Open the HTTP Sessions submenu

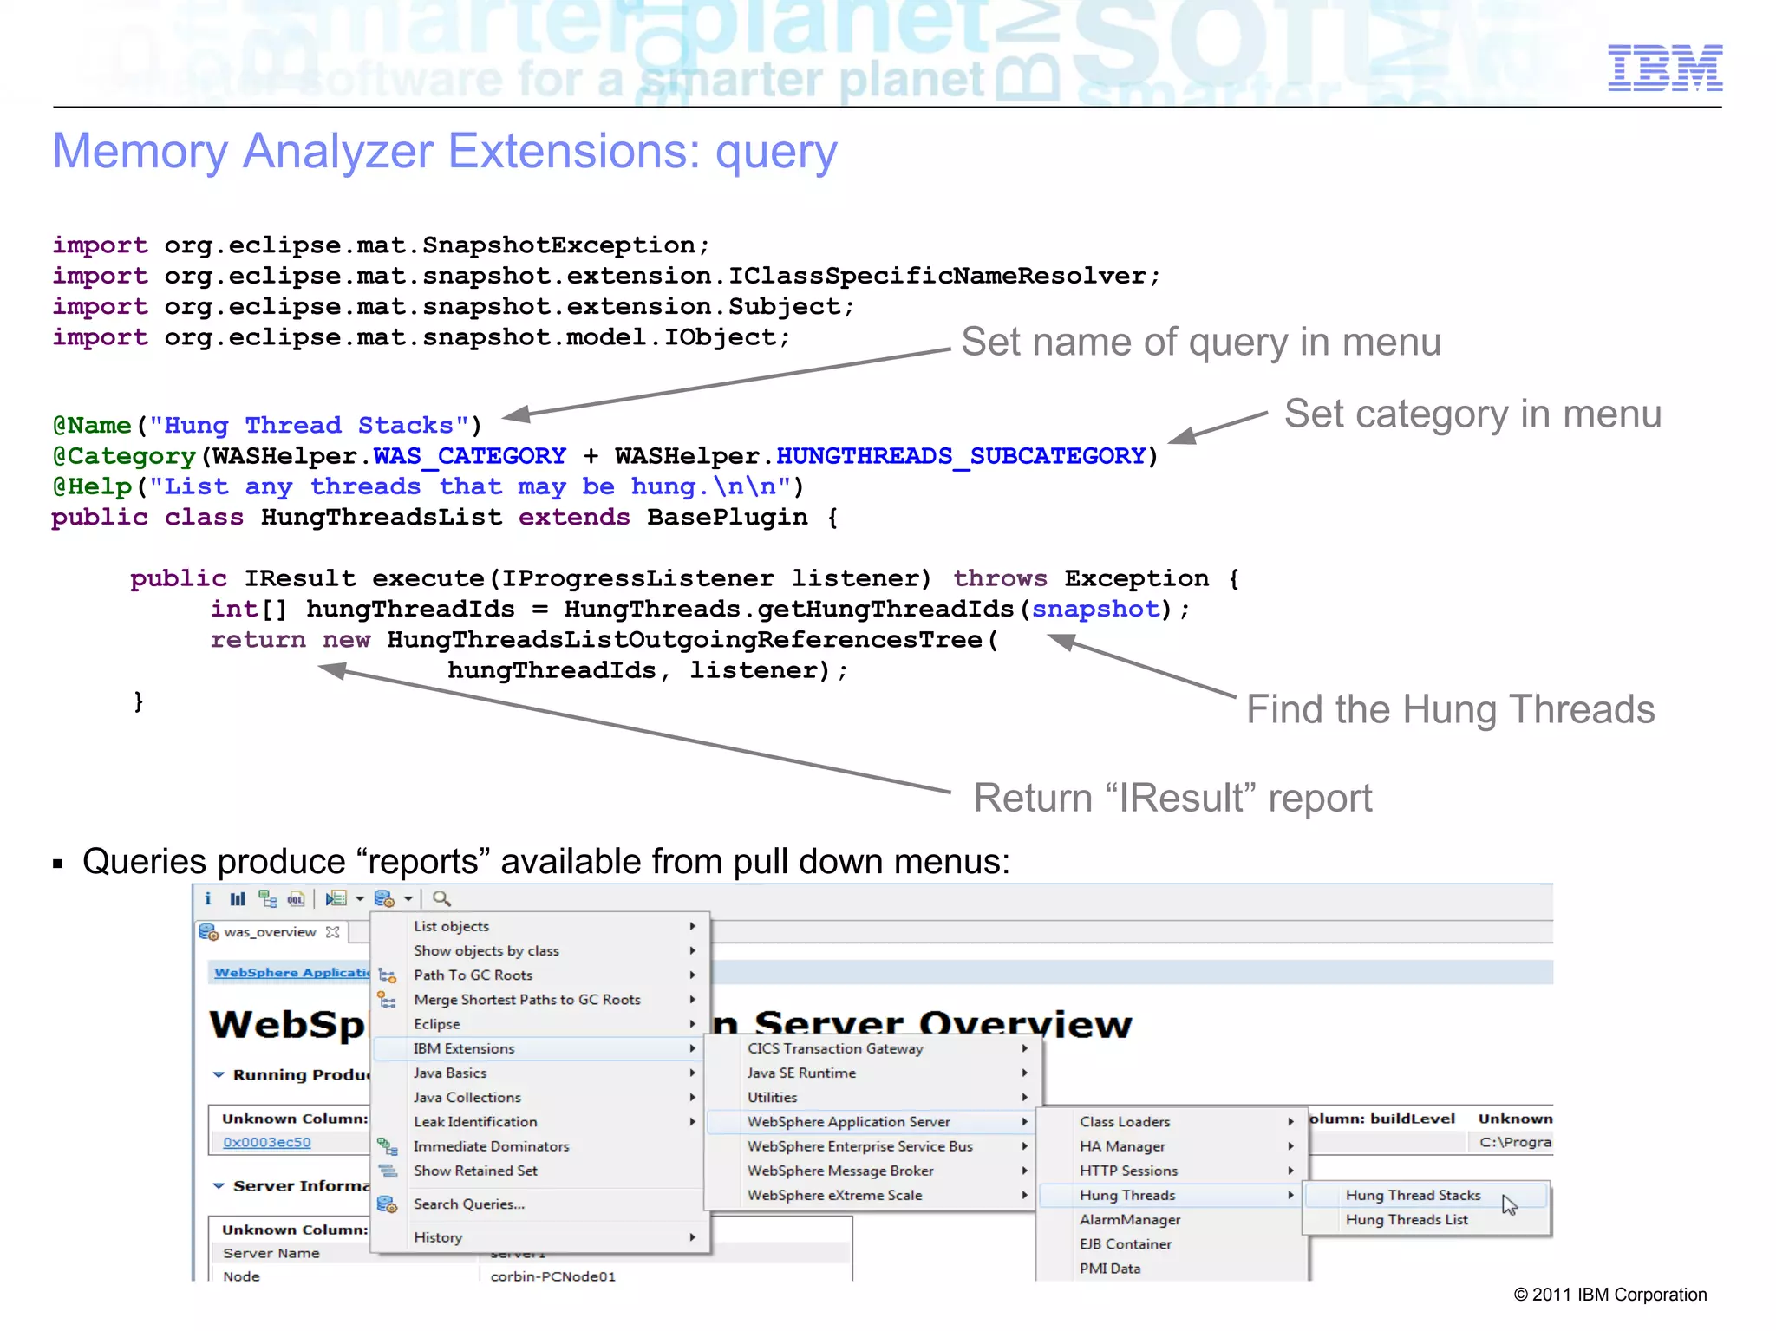[1172, 1170]
